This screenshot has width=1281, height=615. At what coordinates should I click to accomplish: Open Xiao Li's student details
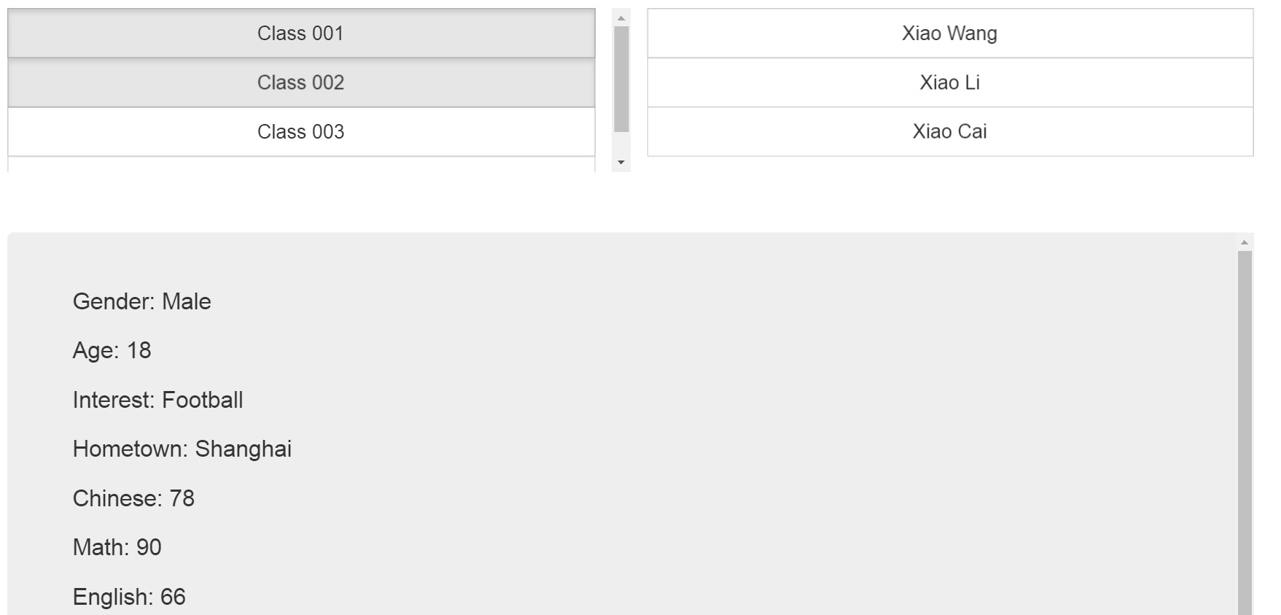(949, 82)
